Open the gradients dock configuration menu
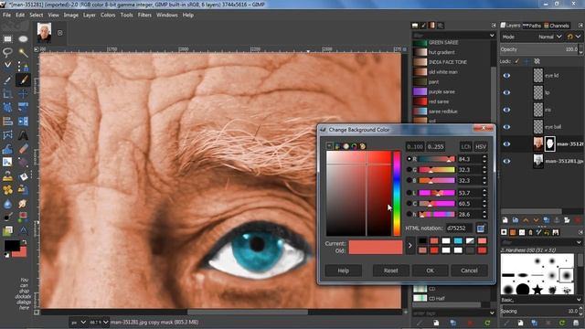The width and height of the screenshot is (585, 329). coord(494,26)
